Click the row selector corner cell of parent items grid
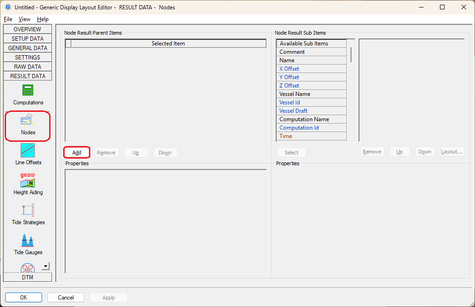The height and width of the screenshot is (307, 475). click(x=68, y=44)
